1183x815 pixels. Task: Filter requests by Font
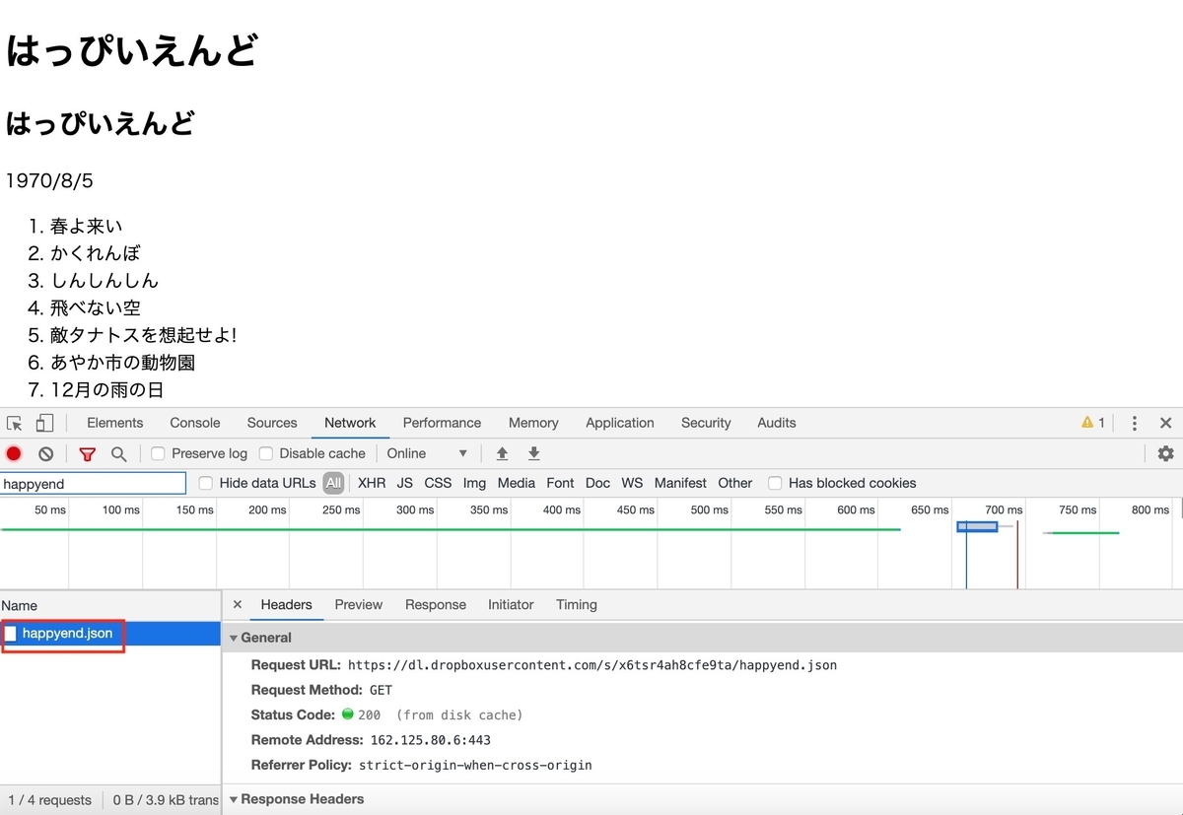point(560,483)
